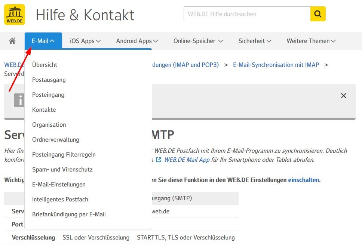This screenshot has height=247, width=362.
Task: Expand the Weitere Themen menu
Action: click(x=311, y=41)
